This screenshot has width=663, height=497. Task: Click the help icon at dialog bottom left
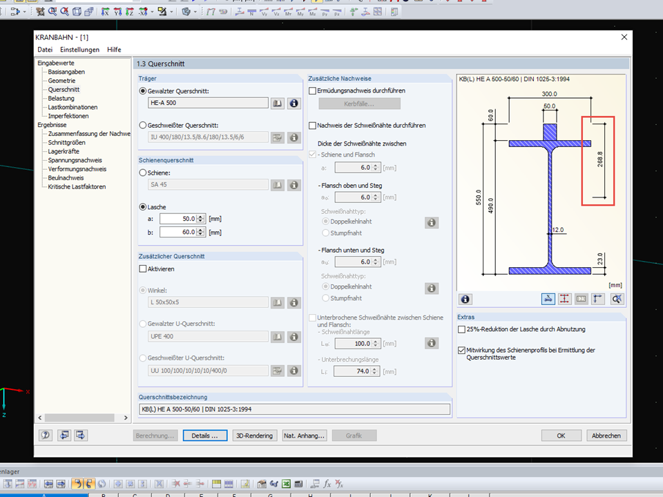tap(46, 436)
